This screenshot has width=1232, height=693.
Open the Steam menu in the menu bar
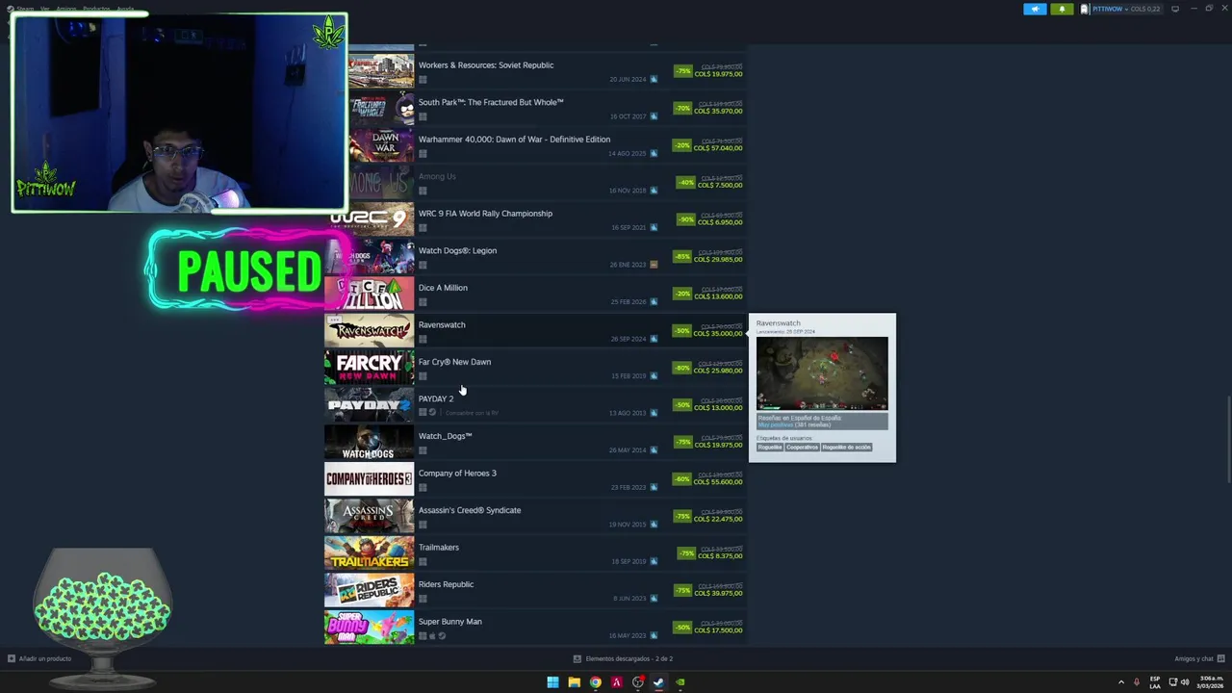click(x=25, y=9)
